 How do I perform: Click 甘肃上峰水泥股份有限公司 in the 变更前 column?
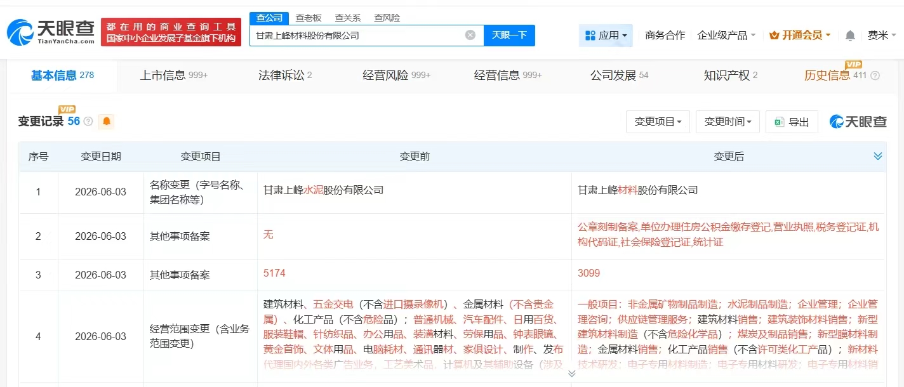pyautogui.click(x=323, y=190)
